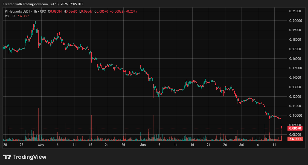This screenshot has height=165, width=308.
Task: Click the 16 date label between May and Jun
Action: (90, 145)
